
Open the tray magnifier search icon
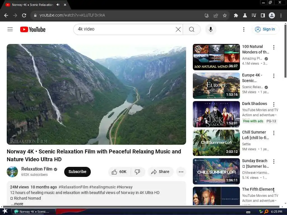[x=266, y=212]
